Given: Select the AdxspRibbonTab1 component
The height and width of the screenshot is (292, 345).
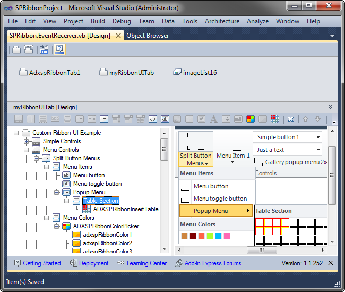Looking at the screenshot, I should point(50,72).
